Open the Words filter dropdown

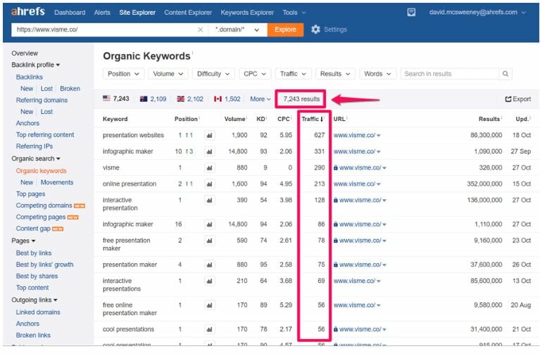coord(377,74)
